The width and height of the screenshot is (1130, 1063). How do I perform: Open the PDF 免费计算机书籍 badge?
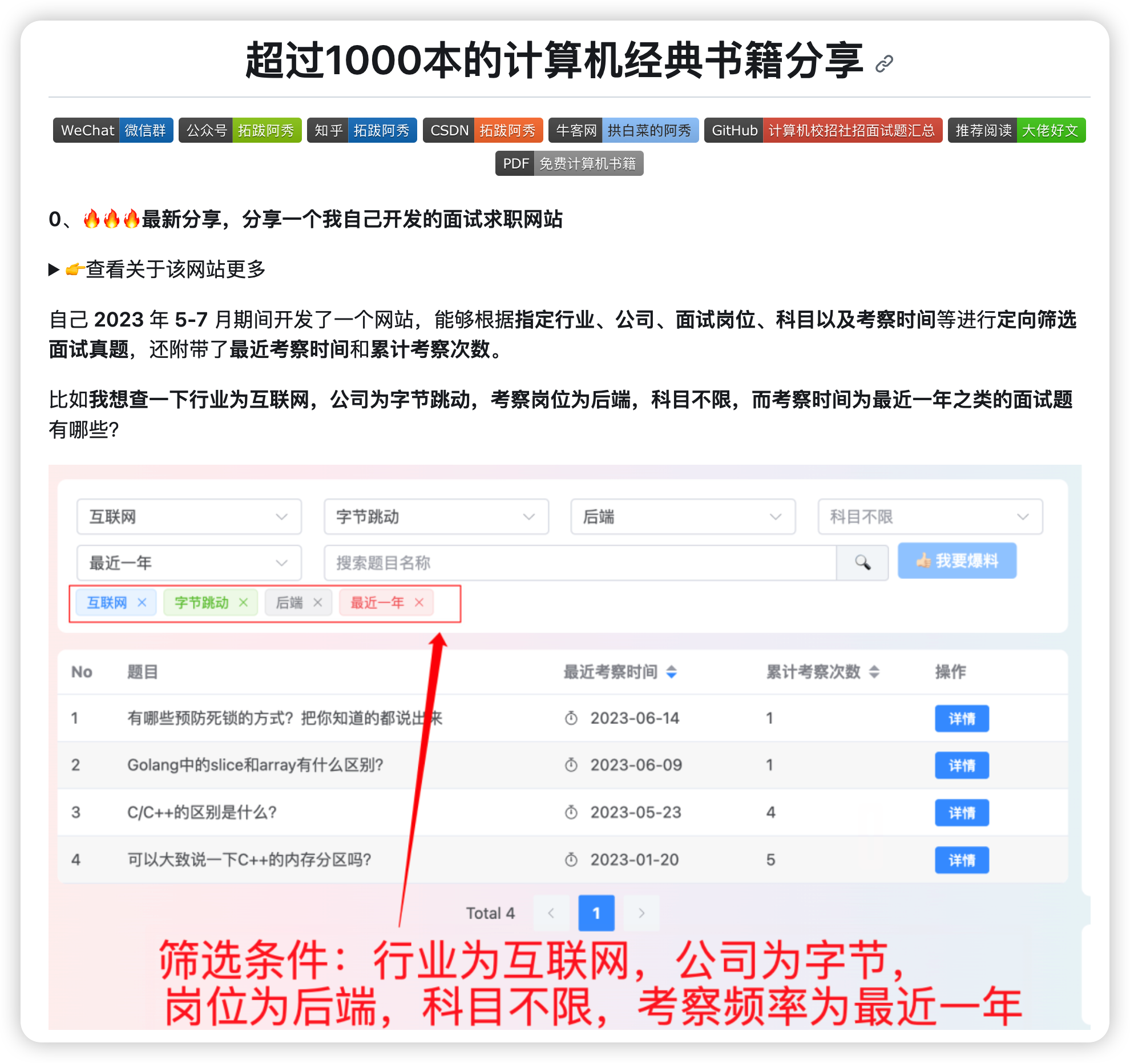pos(569,163)
